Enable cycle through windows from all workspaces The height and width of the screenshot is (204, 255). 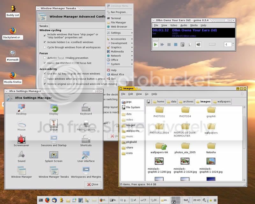click(x=45, y=47)
